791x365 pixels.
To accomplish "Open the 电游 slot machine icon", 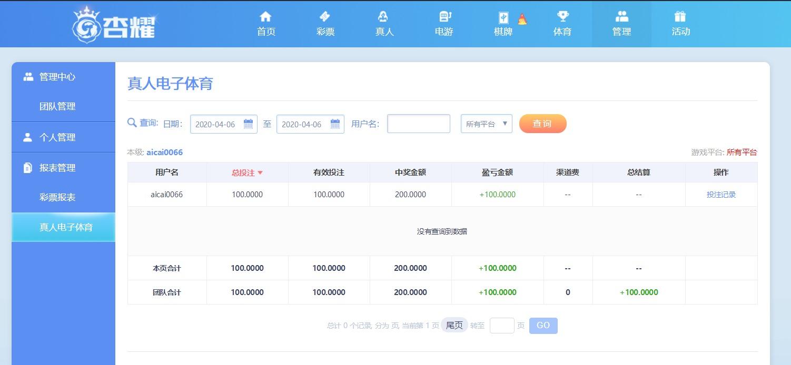I will pos(444,17).
